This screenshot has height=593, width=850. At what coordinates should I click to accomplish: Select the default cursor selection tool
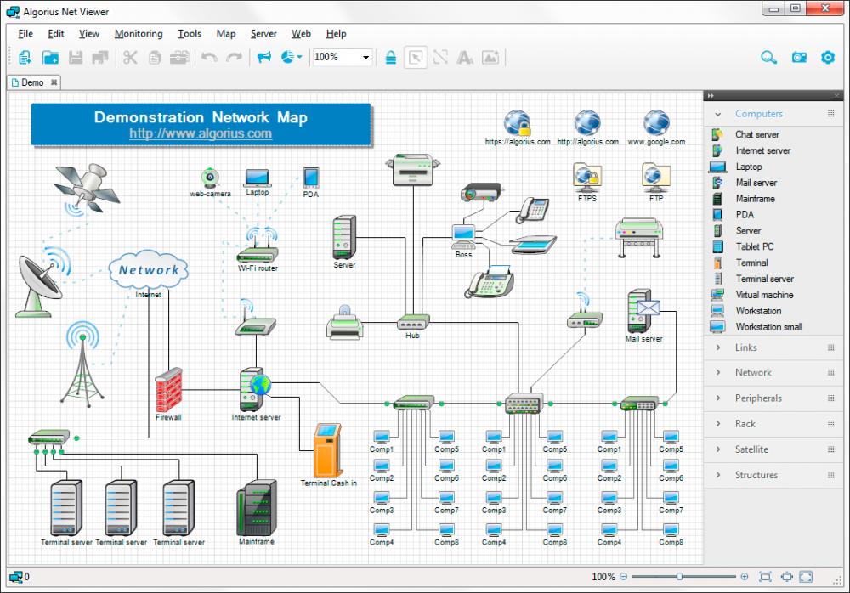click(416, 57)
